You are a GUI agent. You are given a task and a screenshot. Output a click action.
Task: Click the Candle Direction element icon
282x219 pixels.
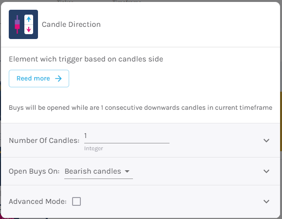(x=23, y=24)
